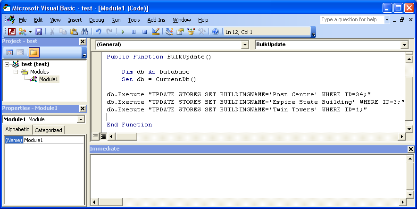The image size is (417, 209).
Task: Save the project with the floppy icon
Action: tap(39, 32)
